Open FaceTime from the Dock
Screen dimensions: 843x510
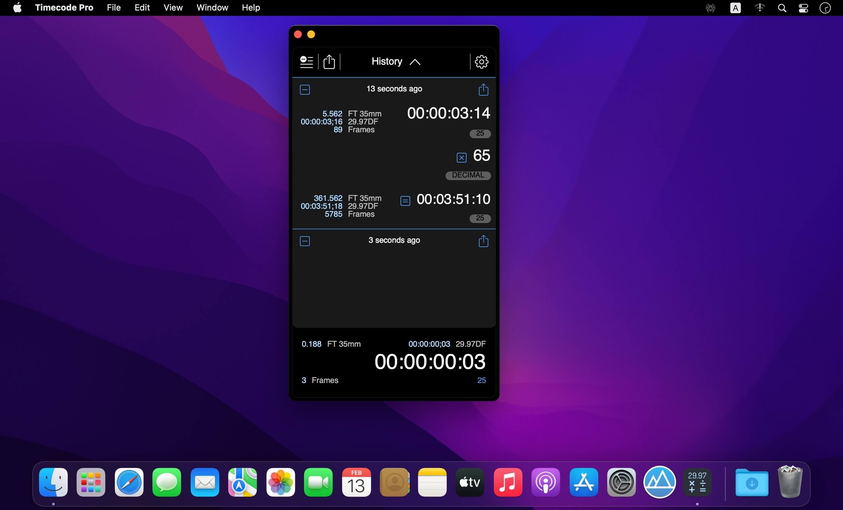point(318,482)
